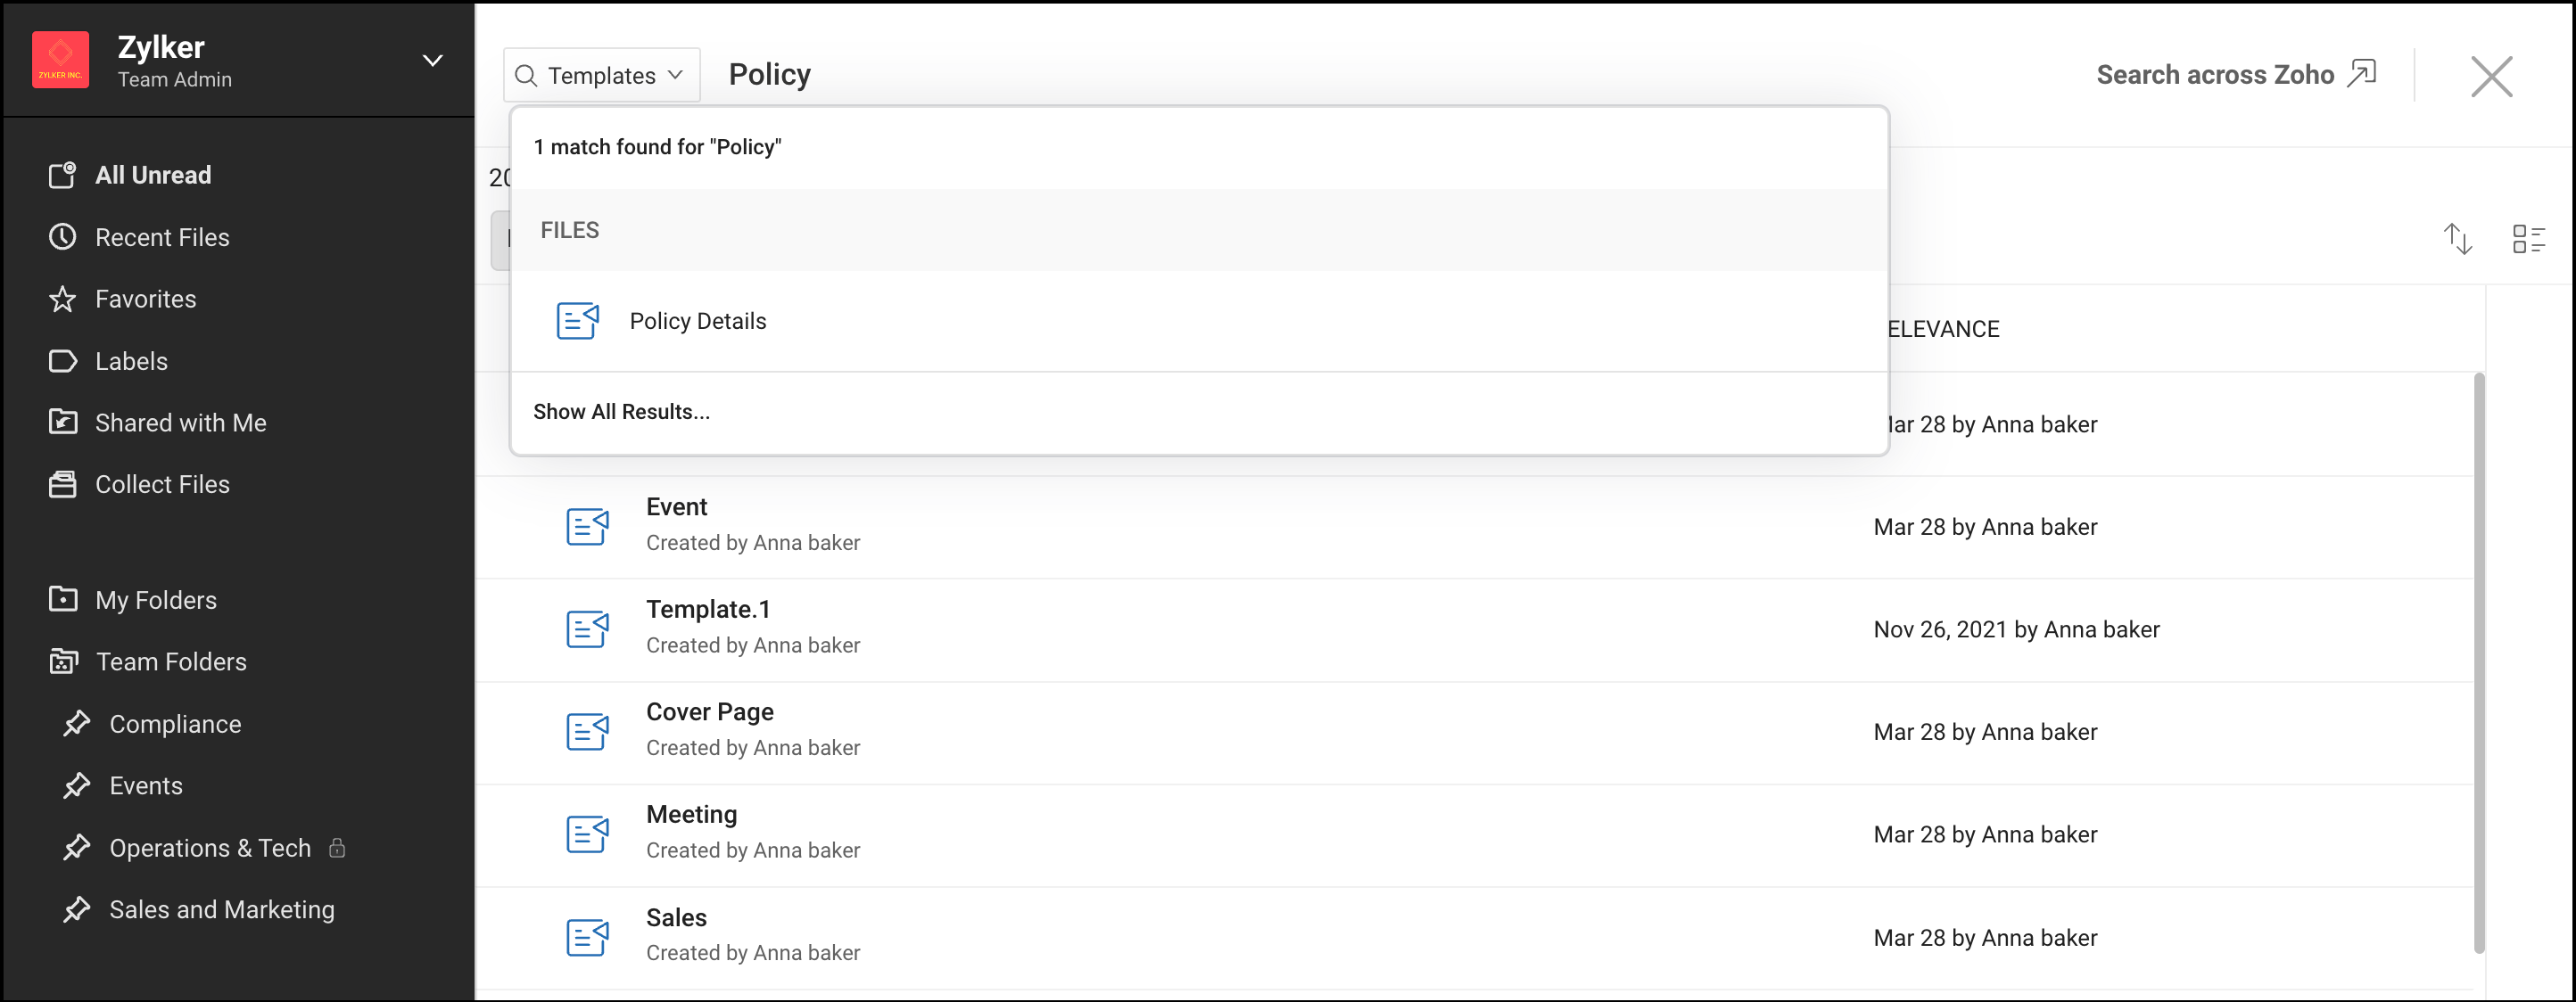The image size is (2576, 1002).
Task: Select the pinned Compliance team folder
Action: [175, 723]
